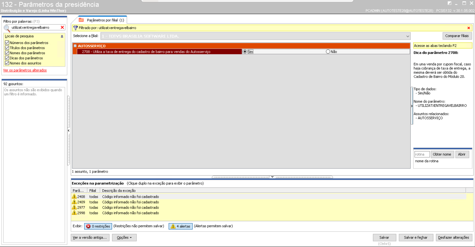Select 'Não' for parameter 2708

(328, 51)
